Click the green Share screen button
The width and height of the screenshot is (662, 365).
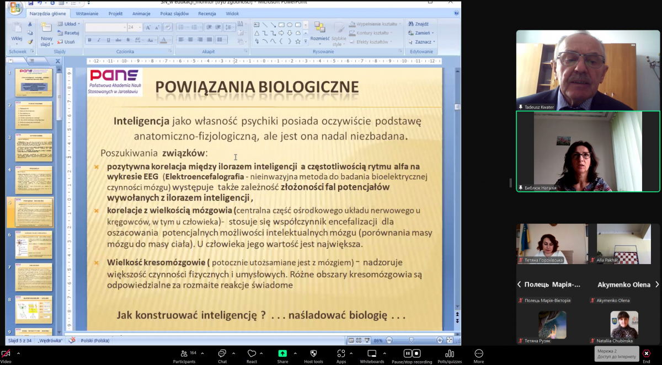[x=282, y=354]
